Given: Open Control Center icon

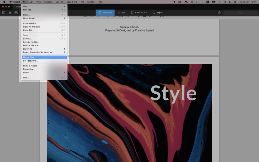Looking at the screenshot, I should coord(230,2).
